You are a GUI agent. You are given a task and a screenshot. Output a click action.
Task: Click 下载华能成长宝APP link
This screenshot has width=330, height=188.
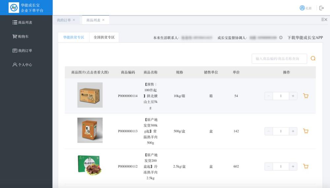(x=305, y=38)
